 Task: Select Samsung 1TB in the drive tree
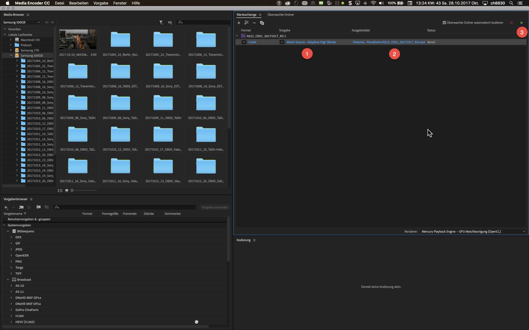pyautogui.click(x=29, y=50)
